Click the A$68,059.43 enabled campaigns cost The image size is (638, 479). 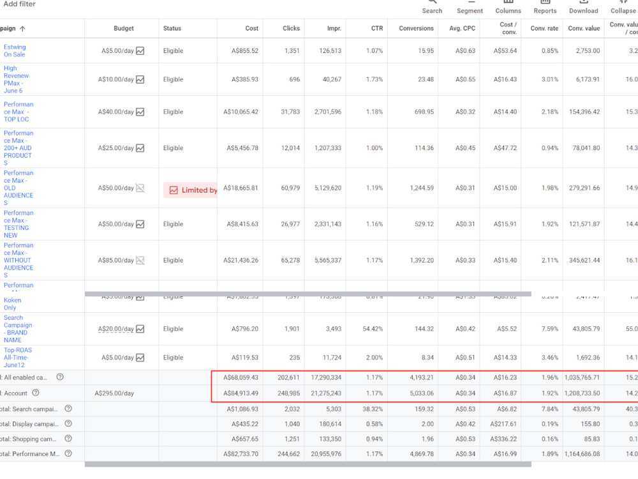click(x=241, y=377)
